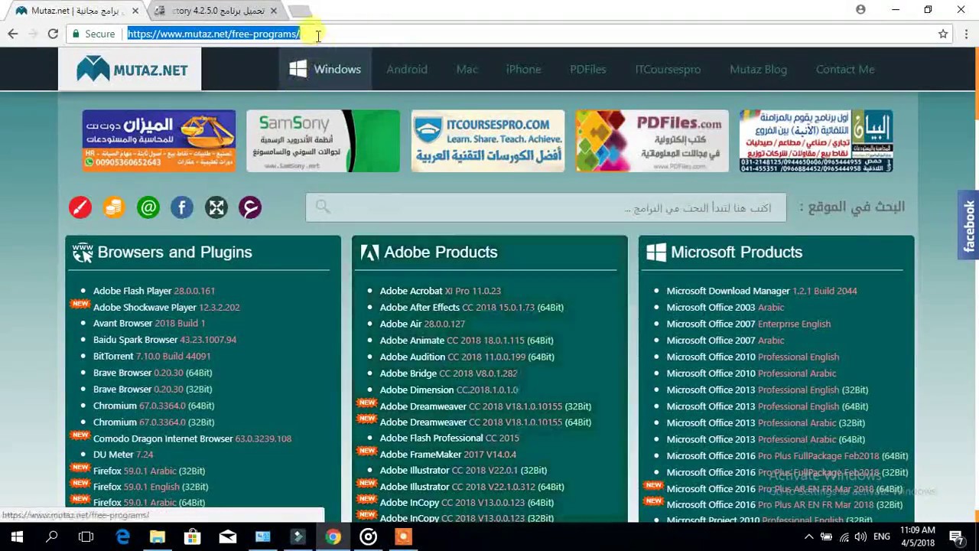
Task: Open the PDFiles.com banner ad
Action: (x=652, y=141)
